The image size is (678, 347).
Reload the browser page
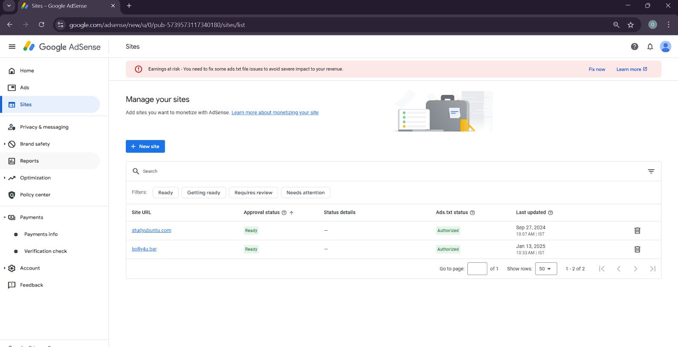coord(42,25)
